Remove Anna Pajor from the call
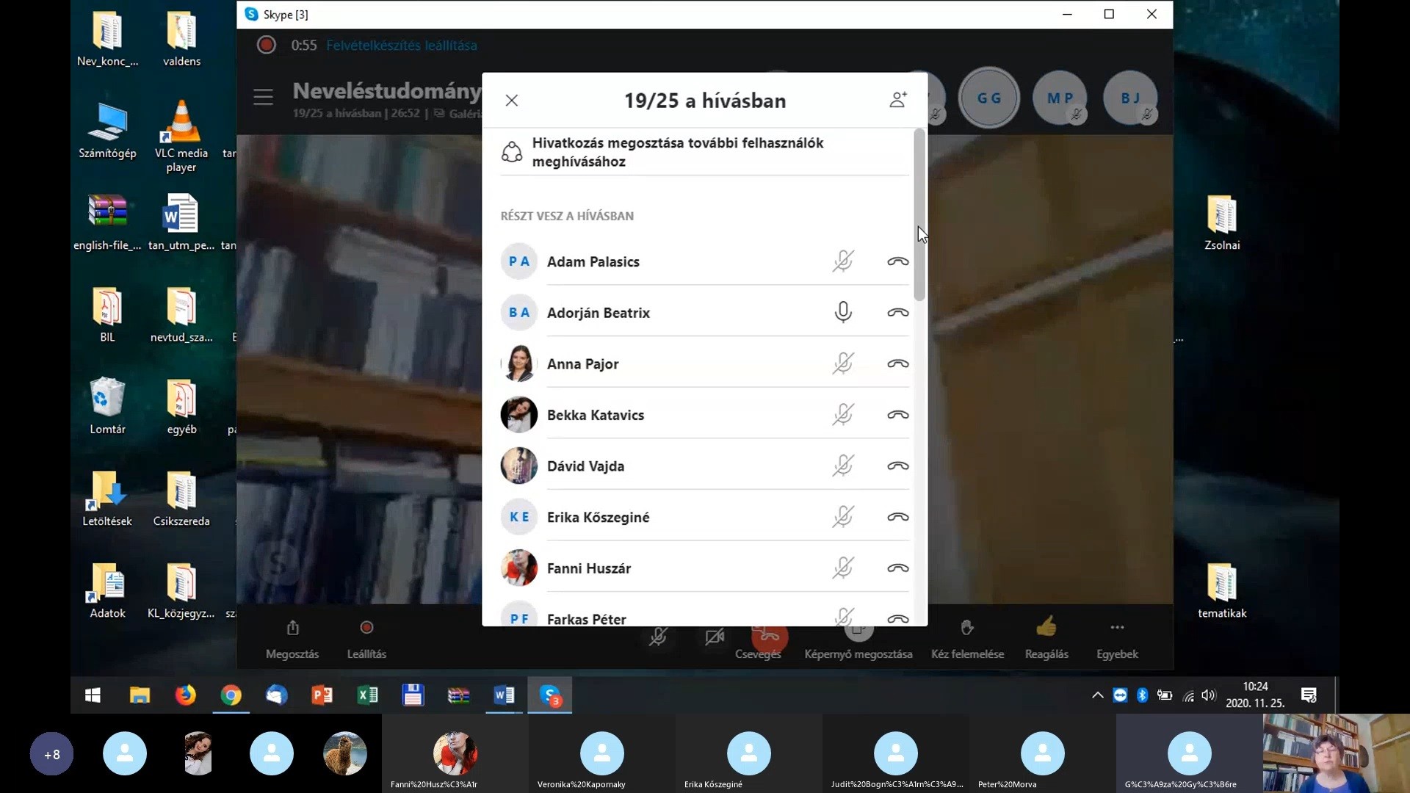 pos(897,364)
